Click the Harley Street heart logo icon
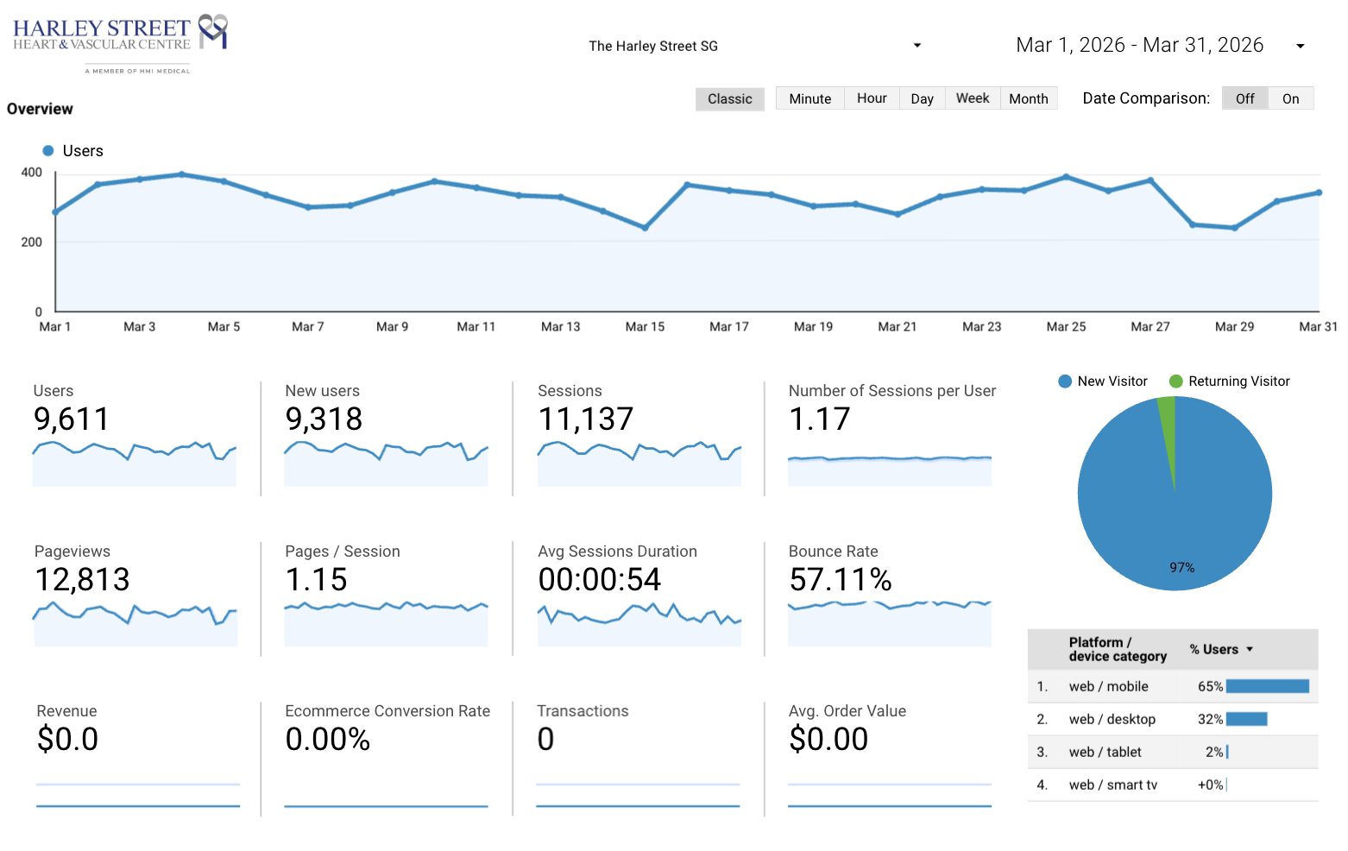1348x851 pixels. tap(213, 31)
